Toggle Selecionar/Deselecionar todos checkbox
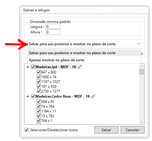Viewport: 152px width, 141px height. click(27, 130)
